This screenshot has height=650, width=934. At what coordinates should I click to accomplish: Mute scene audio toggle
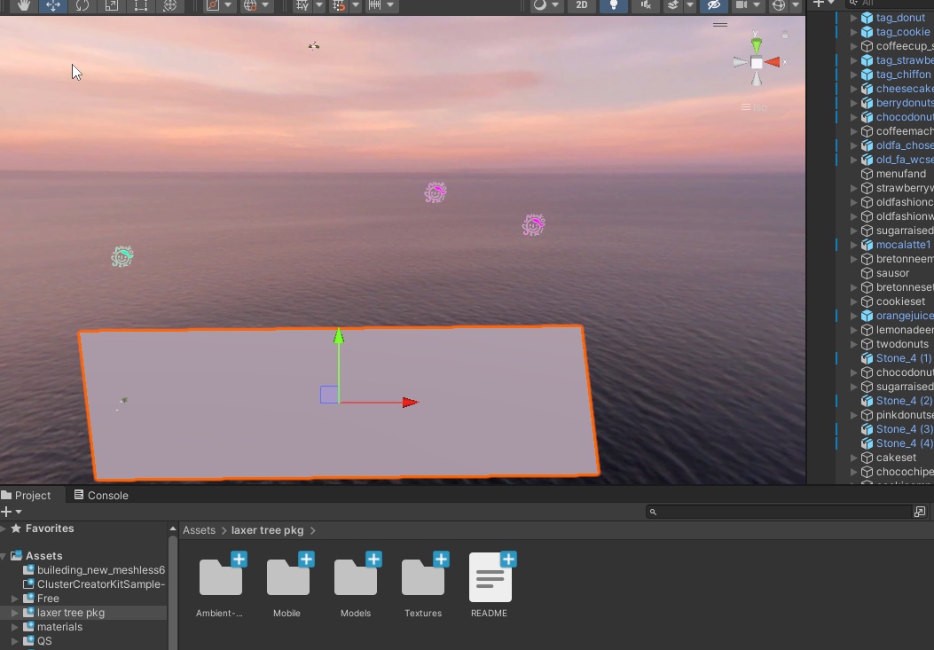click(x=645, y=5)
